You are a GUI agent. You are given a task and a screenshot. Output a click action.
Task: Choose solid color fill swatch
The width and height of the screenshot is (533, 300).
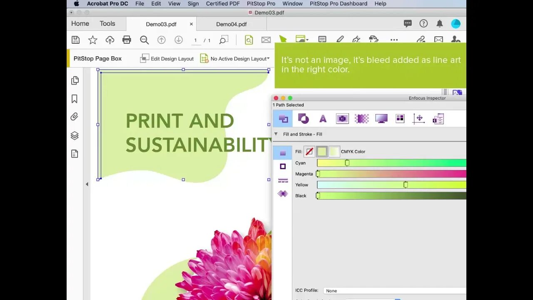(x=321, y=152)
